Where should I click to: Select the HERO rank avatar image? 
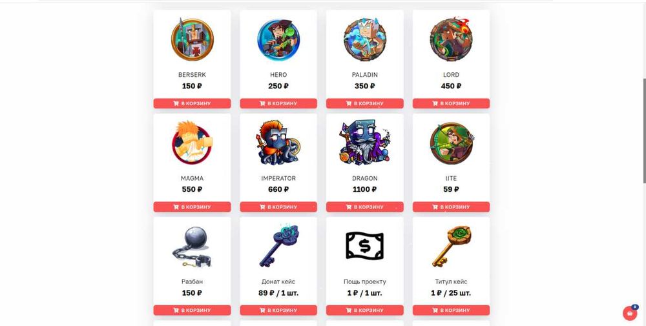(278, 39)
